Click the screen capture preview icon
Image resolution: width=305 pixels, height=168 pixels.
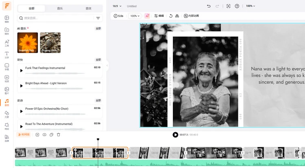pyautogui.click(x=228, y=6)
